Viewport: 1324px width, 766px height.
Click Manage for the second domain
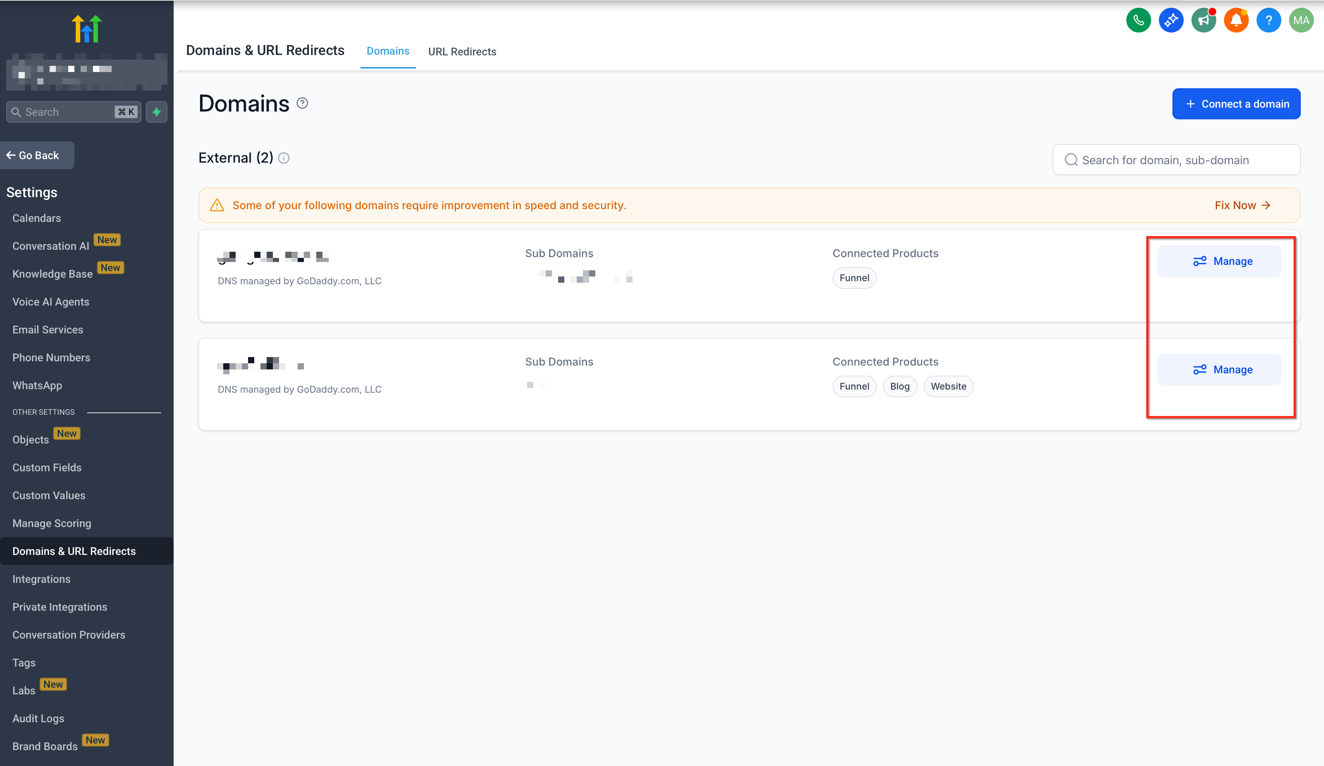tap(1219, 369)
